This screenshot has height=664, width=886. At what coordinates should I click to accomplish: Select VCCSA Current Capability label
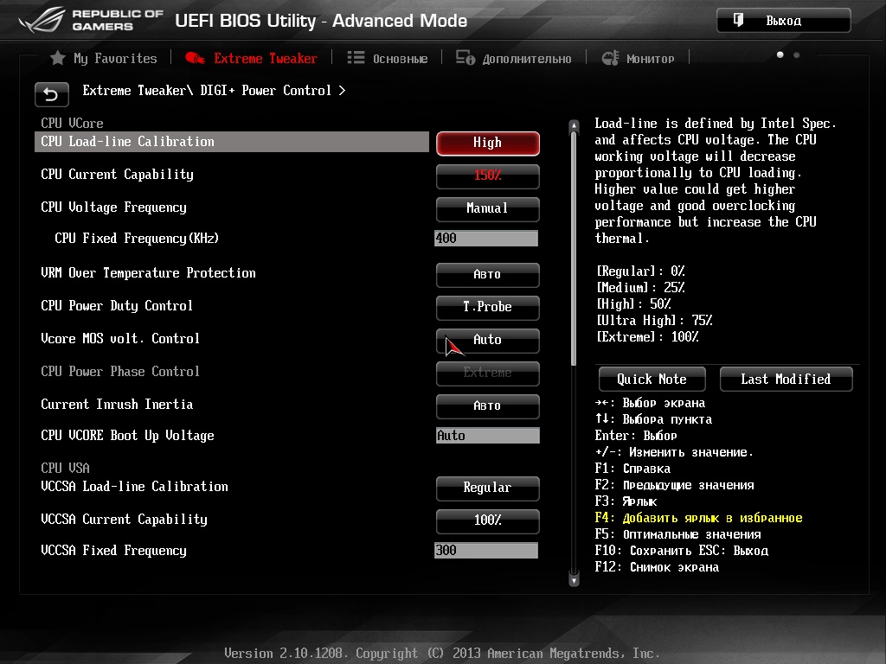point(125,520)
